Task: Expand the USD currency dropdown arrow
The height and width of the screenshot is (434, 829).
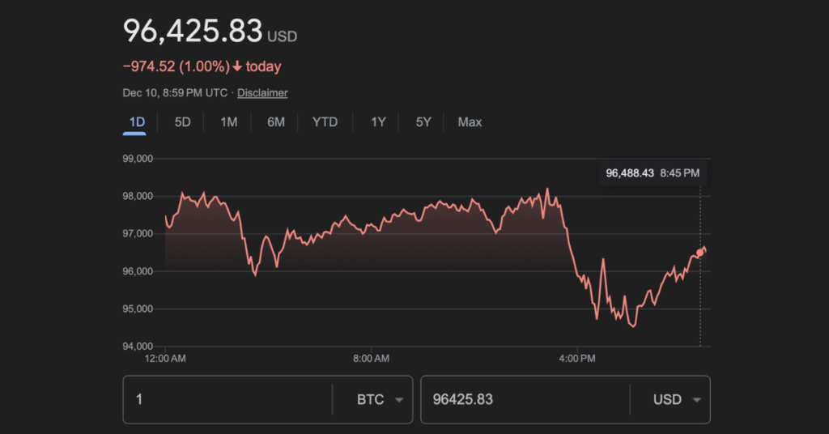Action: point(697,400)
